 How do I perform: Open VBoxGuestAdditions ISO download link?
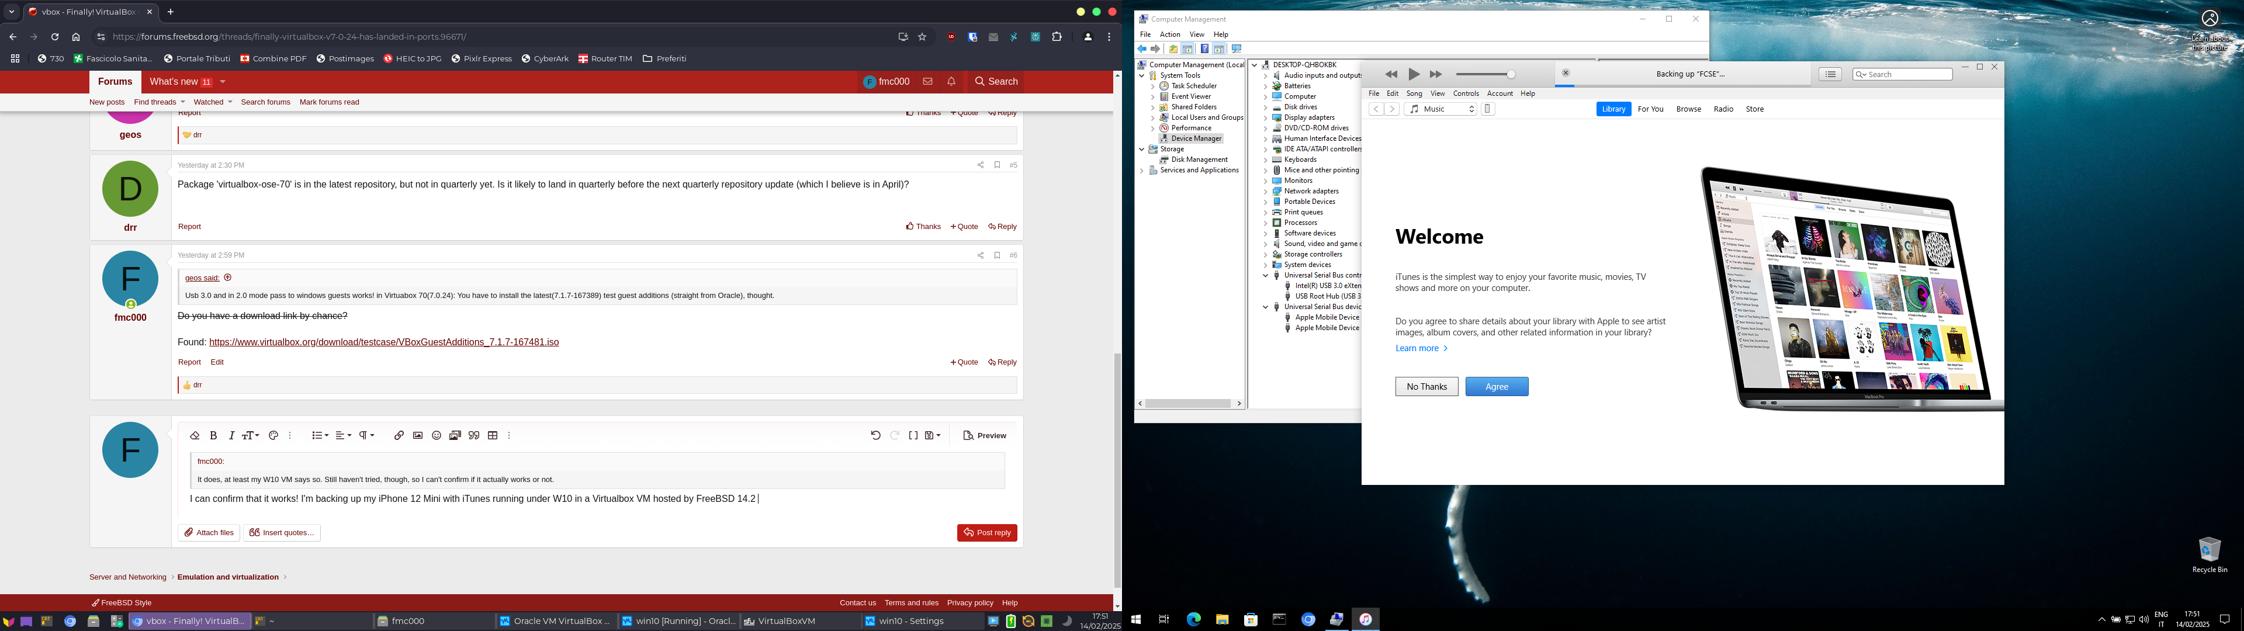coord(383,342)
